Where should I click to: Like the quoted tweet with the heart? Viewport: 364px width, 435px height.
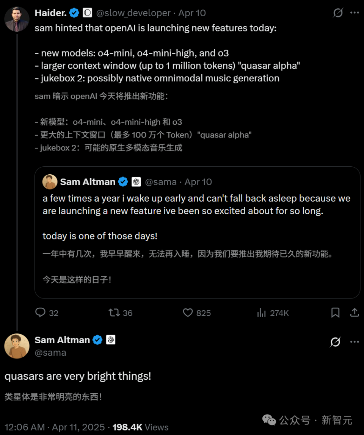coord(188,313)
